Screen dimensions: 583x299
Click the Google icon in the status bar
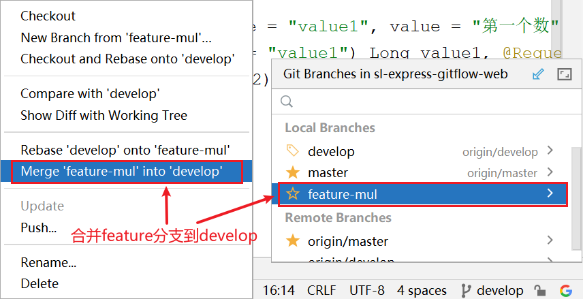[565, 290]
